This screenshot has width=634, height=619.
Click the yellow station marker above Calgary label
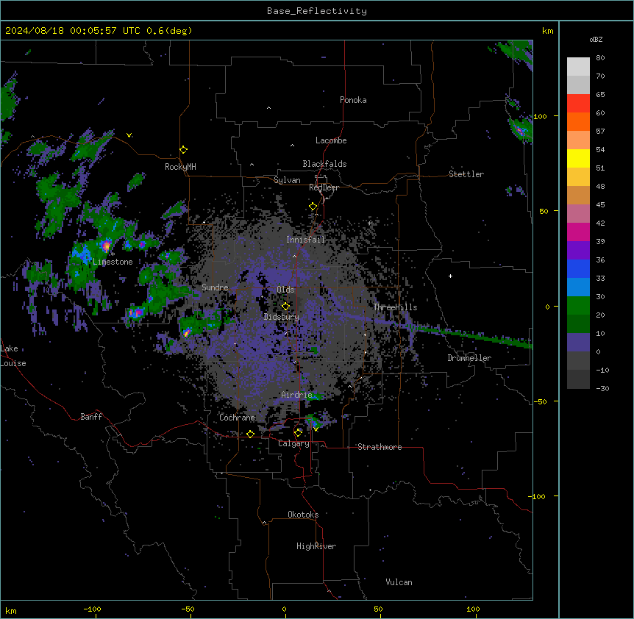298,433
